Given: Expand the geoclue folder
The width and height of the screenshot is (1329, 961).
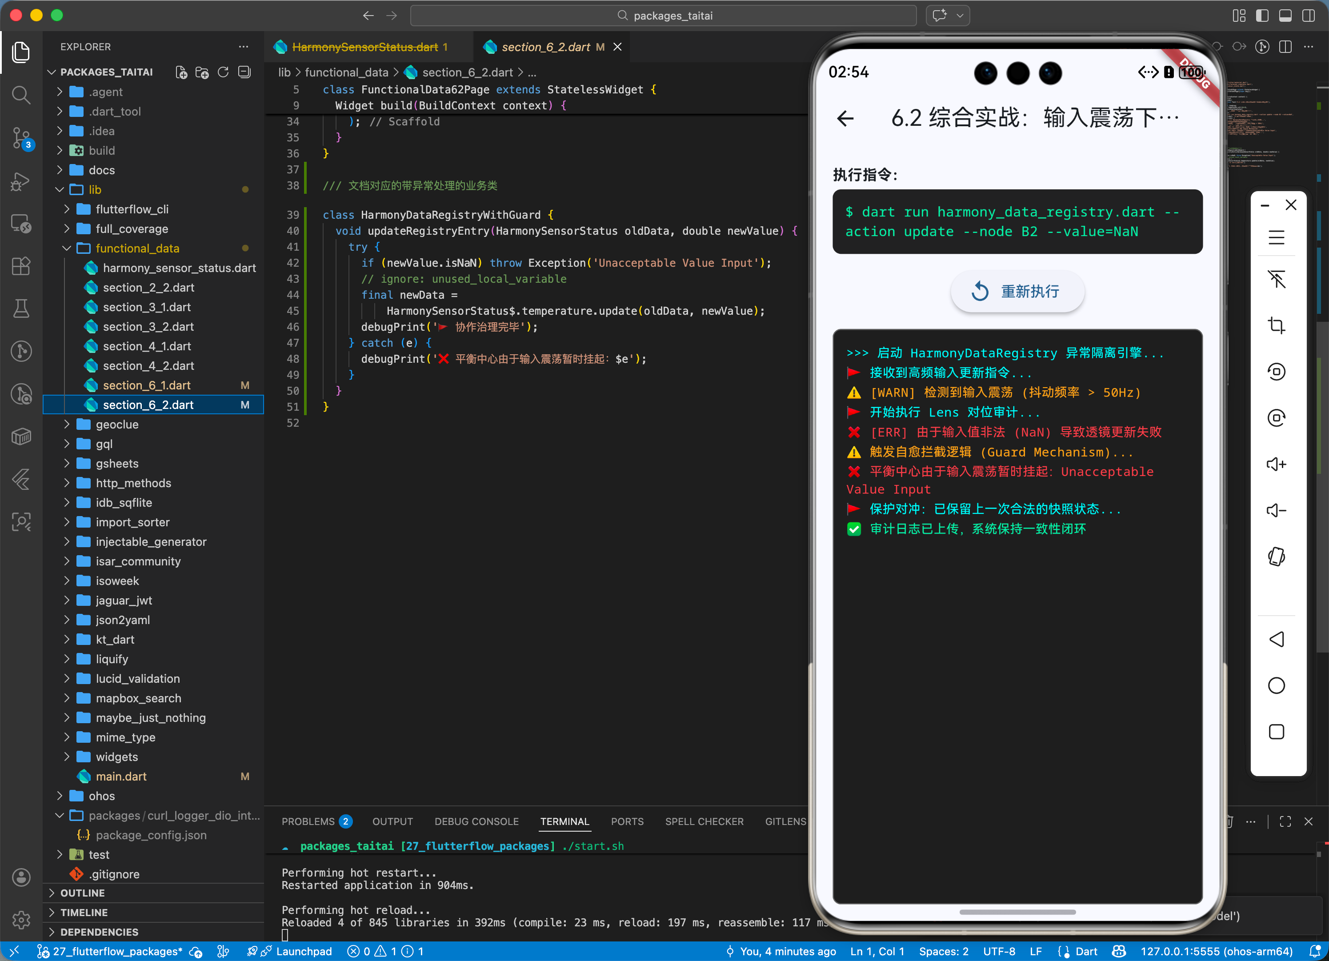Looking at the screenshot, I should [x=116, y=424].
